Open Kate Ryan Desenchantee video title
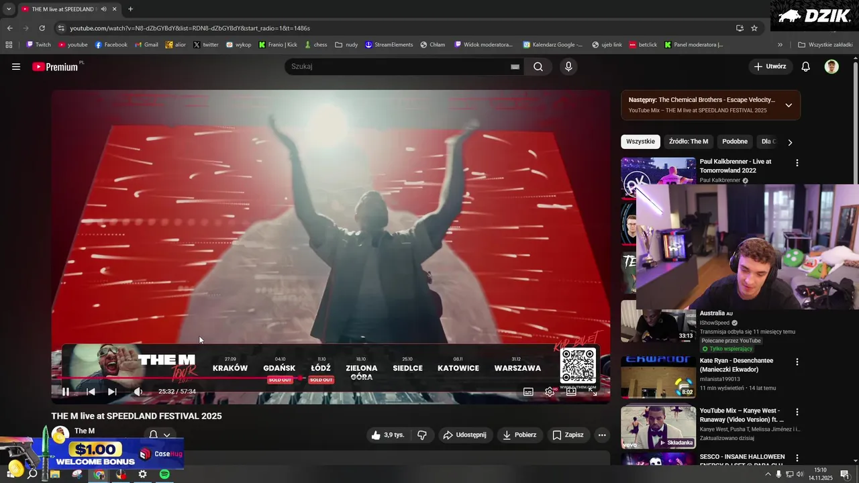 736,365
